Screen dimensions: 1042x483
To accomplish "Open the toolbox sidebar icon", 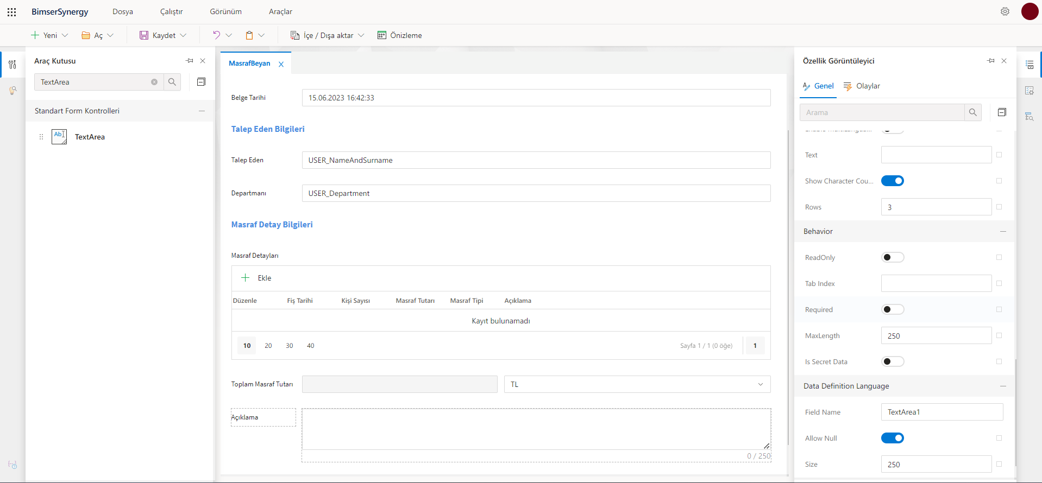I will [x=12, y=65].
